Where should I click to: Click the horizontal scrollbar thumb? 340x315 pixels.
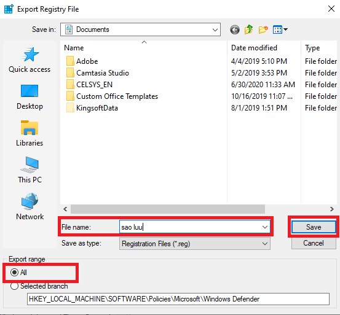(168, 209)
